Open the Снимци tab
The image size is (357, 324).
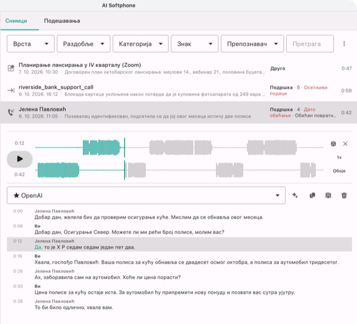point(16,21)
